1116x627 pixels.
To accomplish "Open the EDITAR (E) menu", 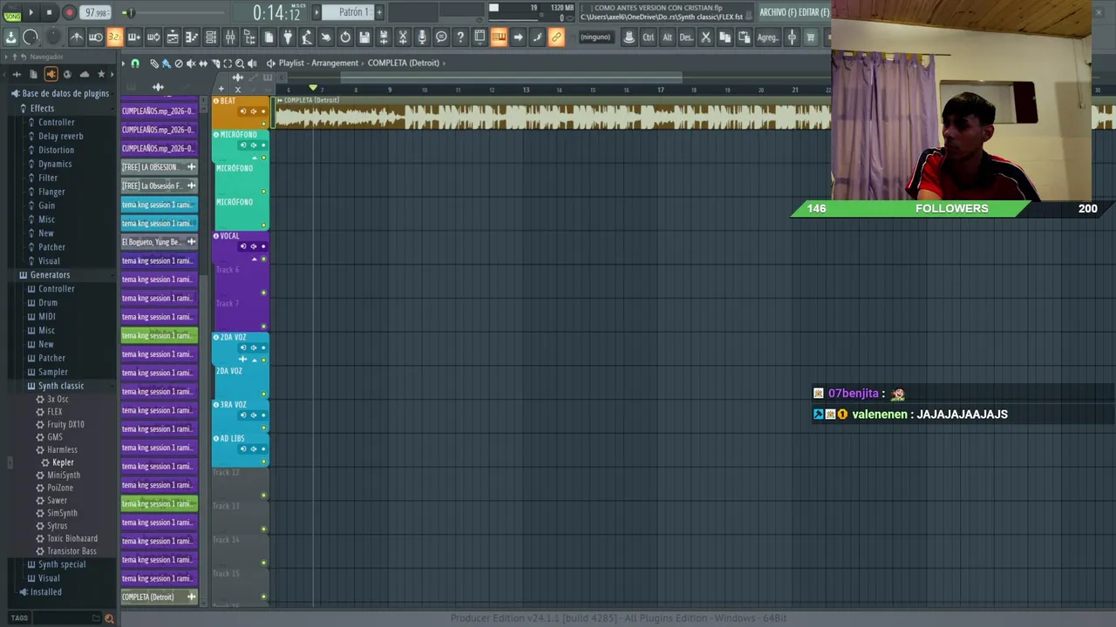I will pyautogui.click(x=814, y=12).
